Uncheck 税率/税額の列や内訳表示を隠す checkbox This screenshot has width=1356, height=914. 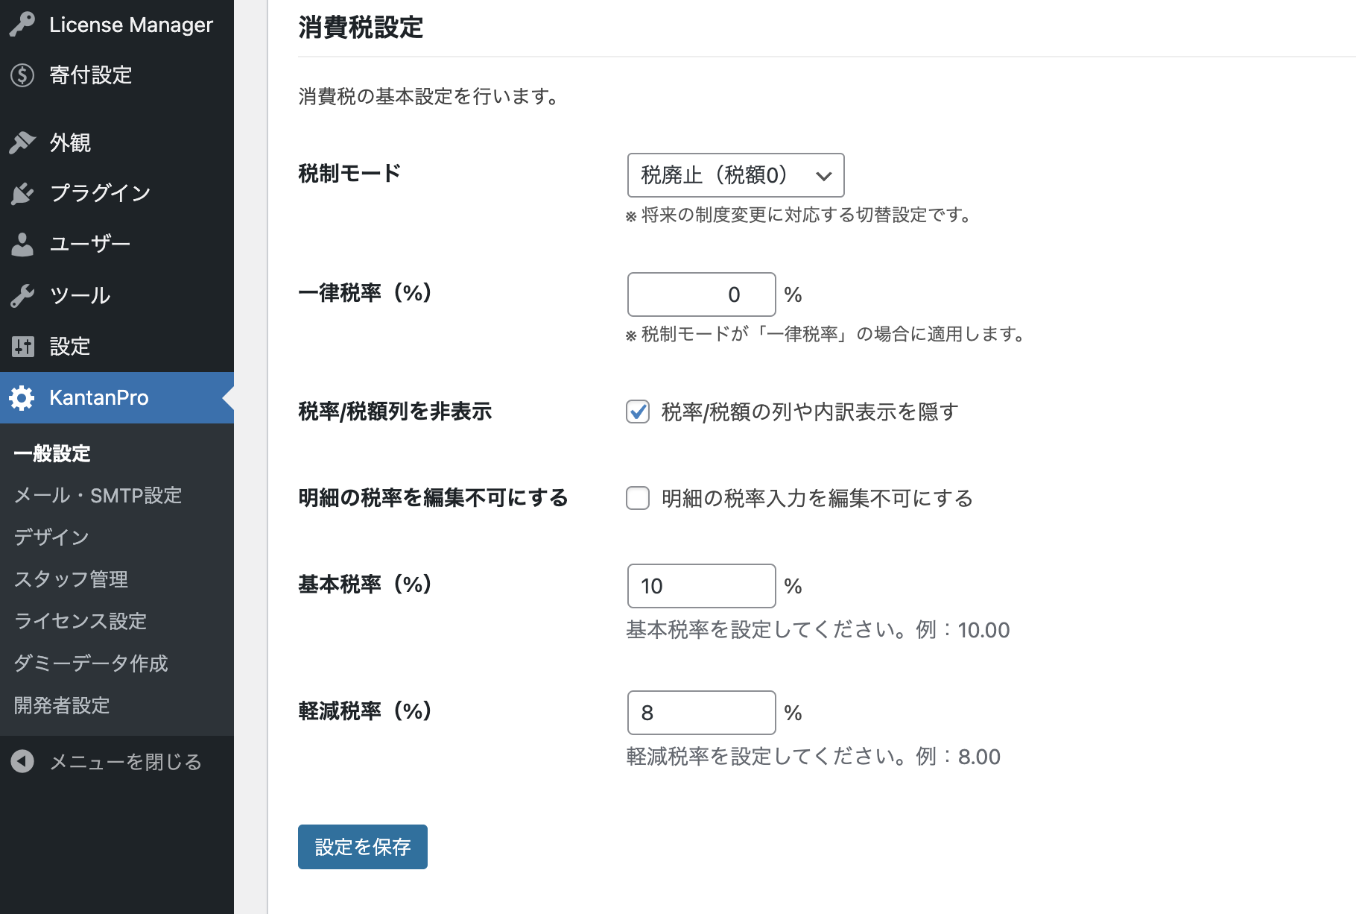point(638,412)
